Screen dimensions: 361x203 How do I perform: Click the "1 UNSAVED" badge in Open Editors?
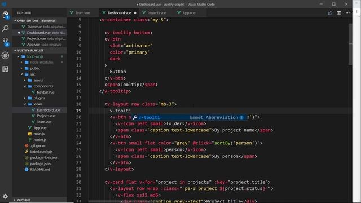(49, 21)
